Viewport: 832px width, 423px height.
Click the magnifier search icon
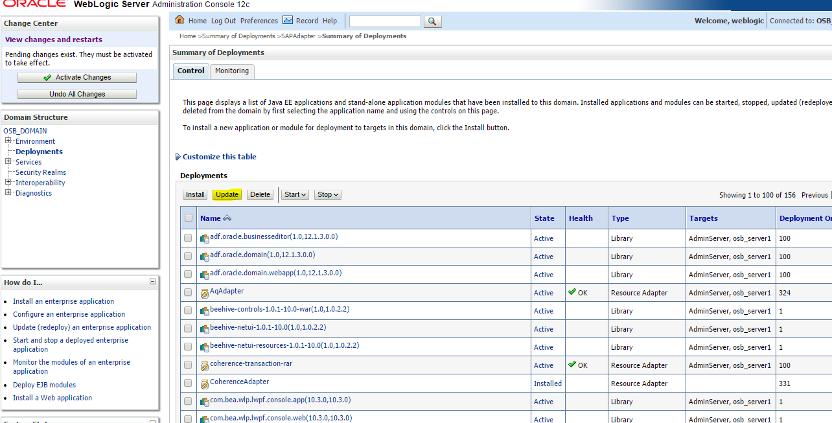(432, 21)
